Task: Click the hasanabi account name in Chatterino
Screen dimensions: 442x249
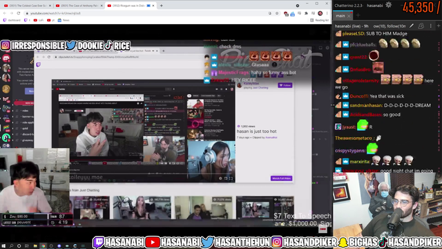Action: (x=374, y=6)
